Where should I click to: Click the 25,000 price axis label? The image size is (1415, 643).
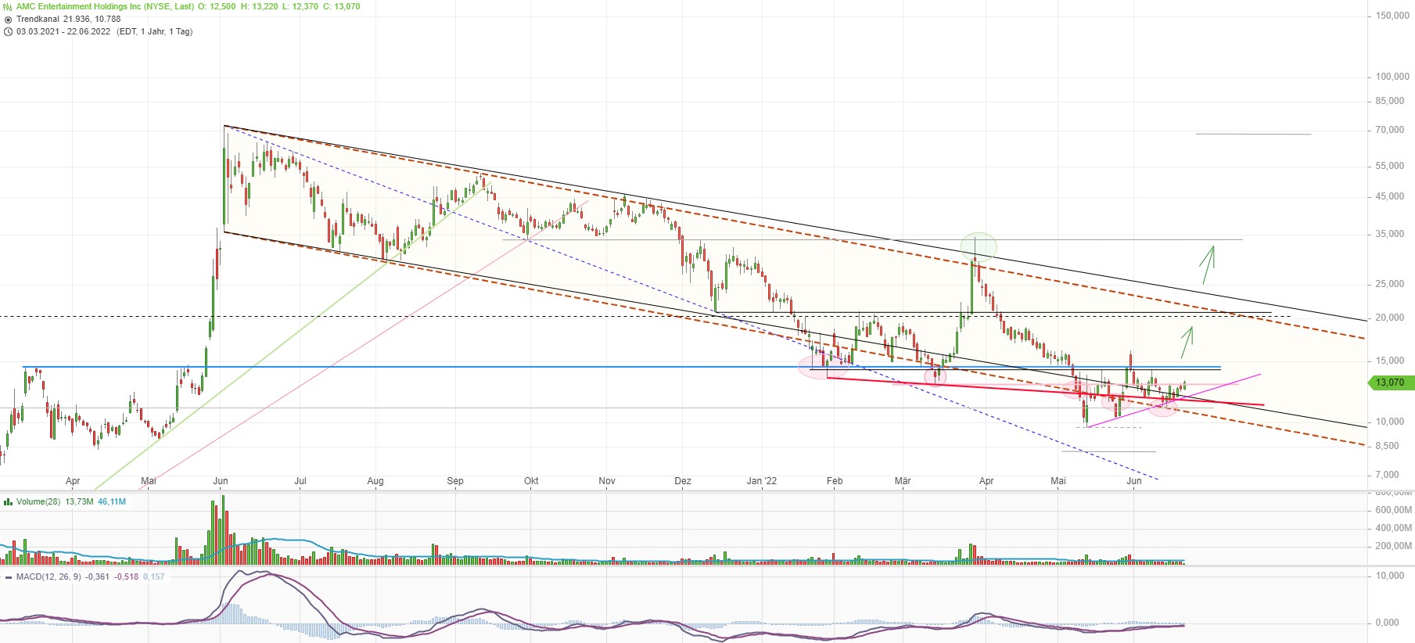pos(1390,284)
